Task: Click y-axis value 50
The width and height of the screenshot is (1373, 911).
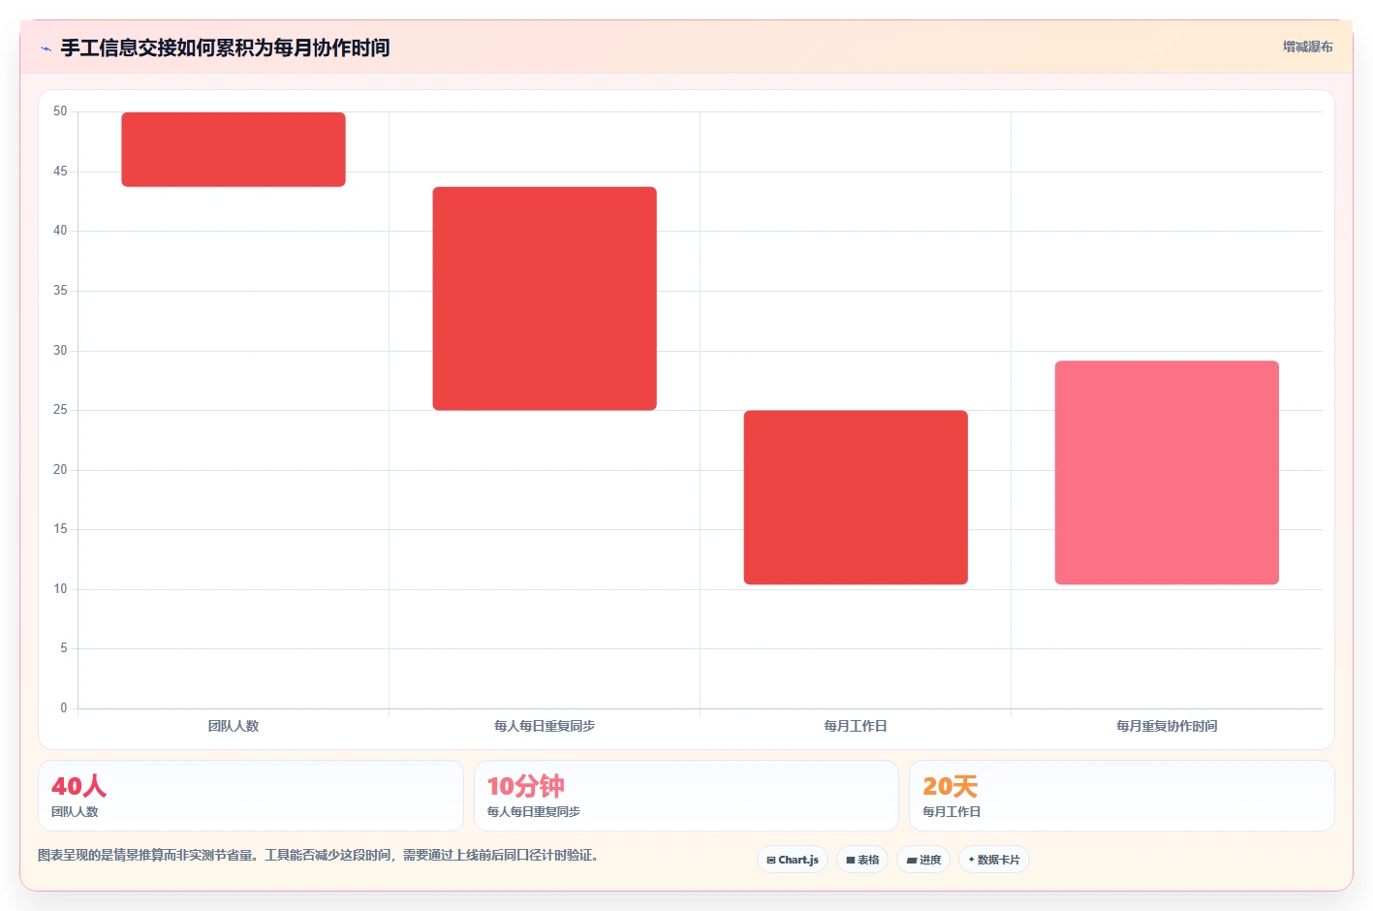Action: (x=60, y=111)
